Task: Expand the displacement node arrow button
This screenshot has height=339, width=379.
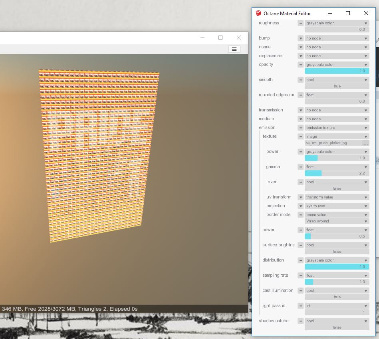Action: pyautogui.click(x=300, y=56)
